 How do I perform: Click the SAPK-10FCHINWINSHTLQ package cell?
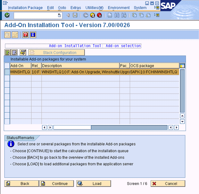154,72
